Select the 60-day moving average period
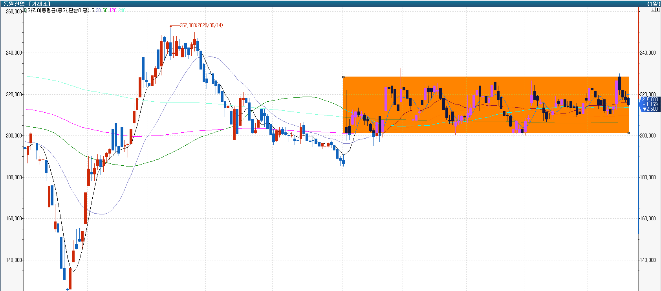Viewport: 661px width, 291px height. tap(105, 10)
